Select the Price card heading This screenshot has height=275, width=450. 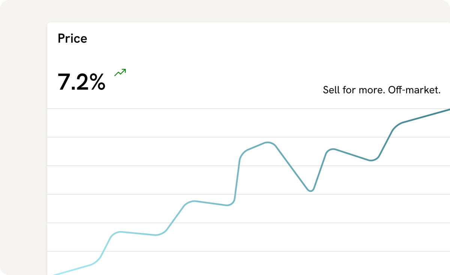tap(72, 39)
